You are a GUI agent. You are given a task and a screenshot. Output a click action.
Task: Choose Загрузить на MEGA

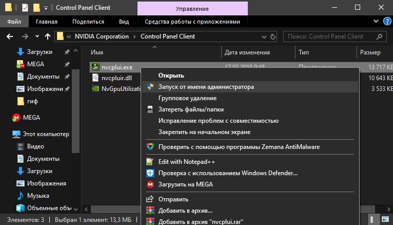pos(250,184)
